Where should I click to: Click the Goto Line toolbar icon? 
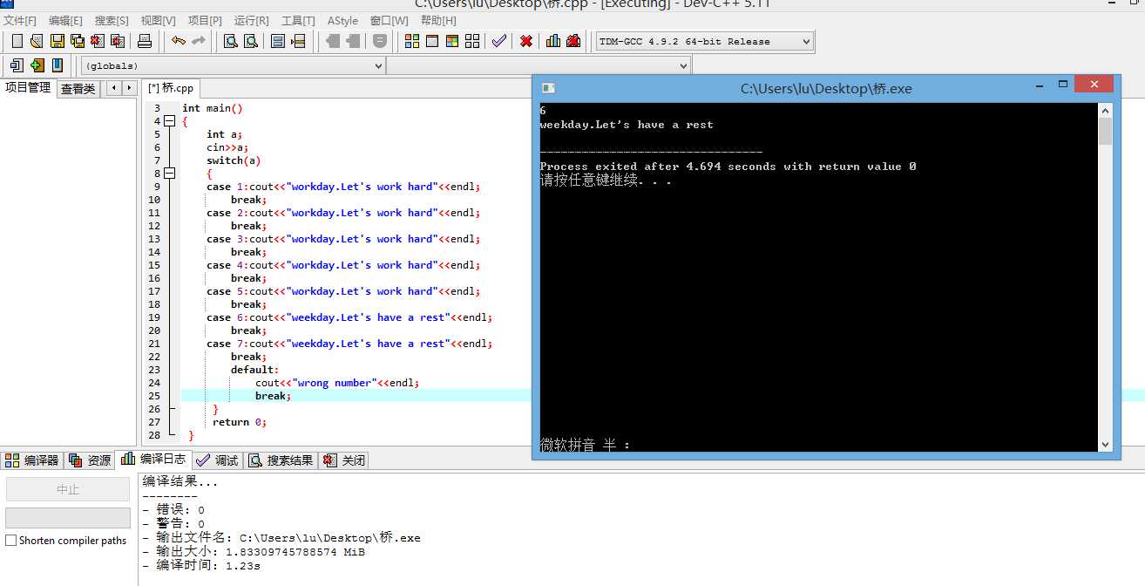pos(298,41)
